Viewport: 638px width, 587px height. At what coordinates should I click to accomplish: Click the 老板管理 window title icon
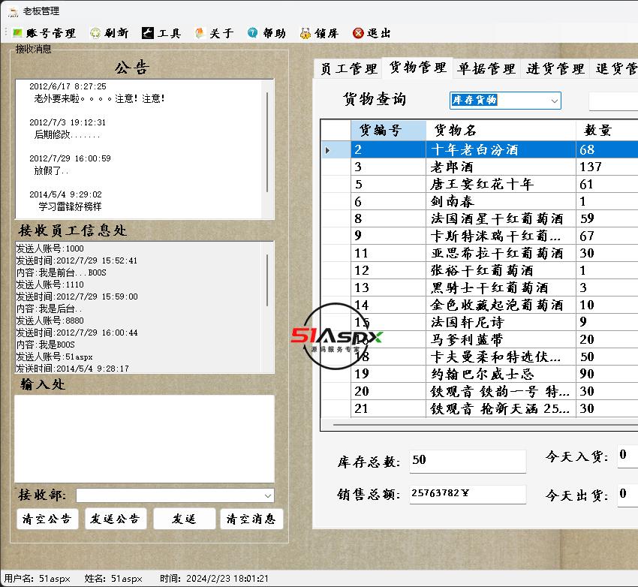click(13, 11)
